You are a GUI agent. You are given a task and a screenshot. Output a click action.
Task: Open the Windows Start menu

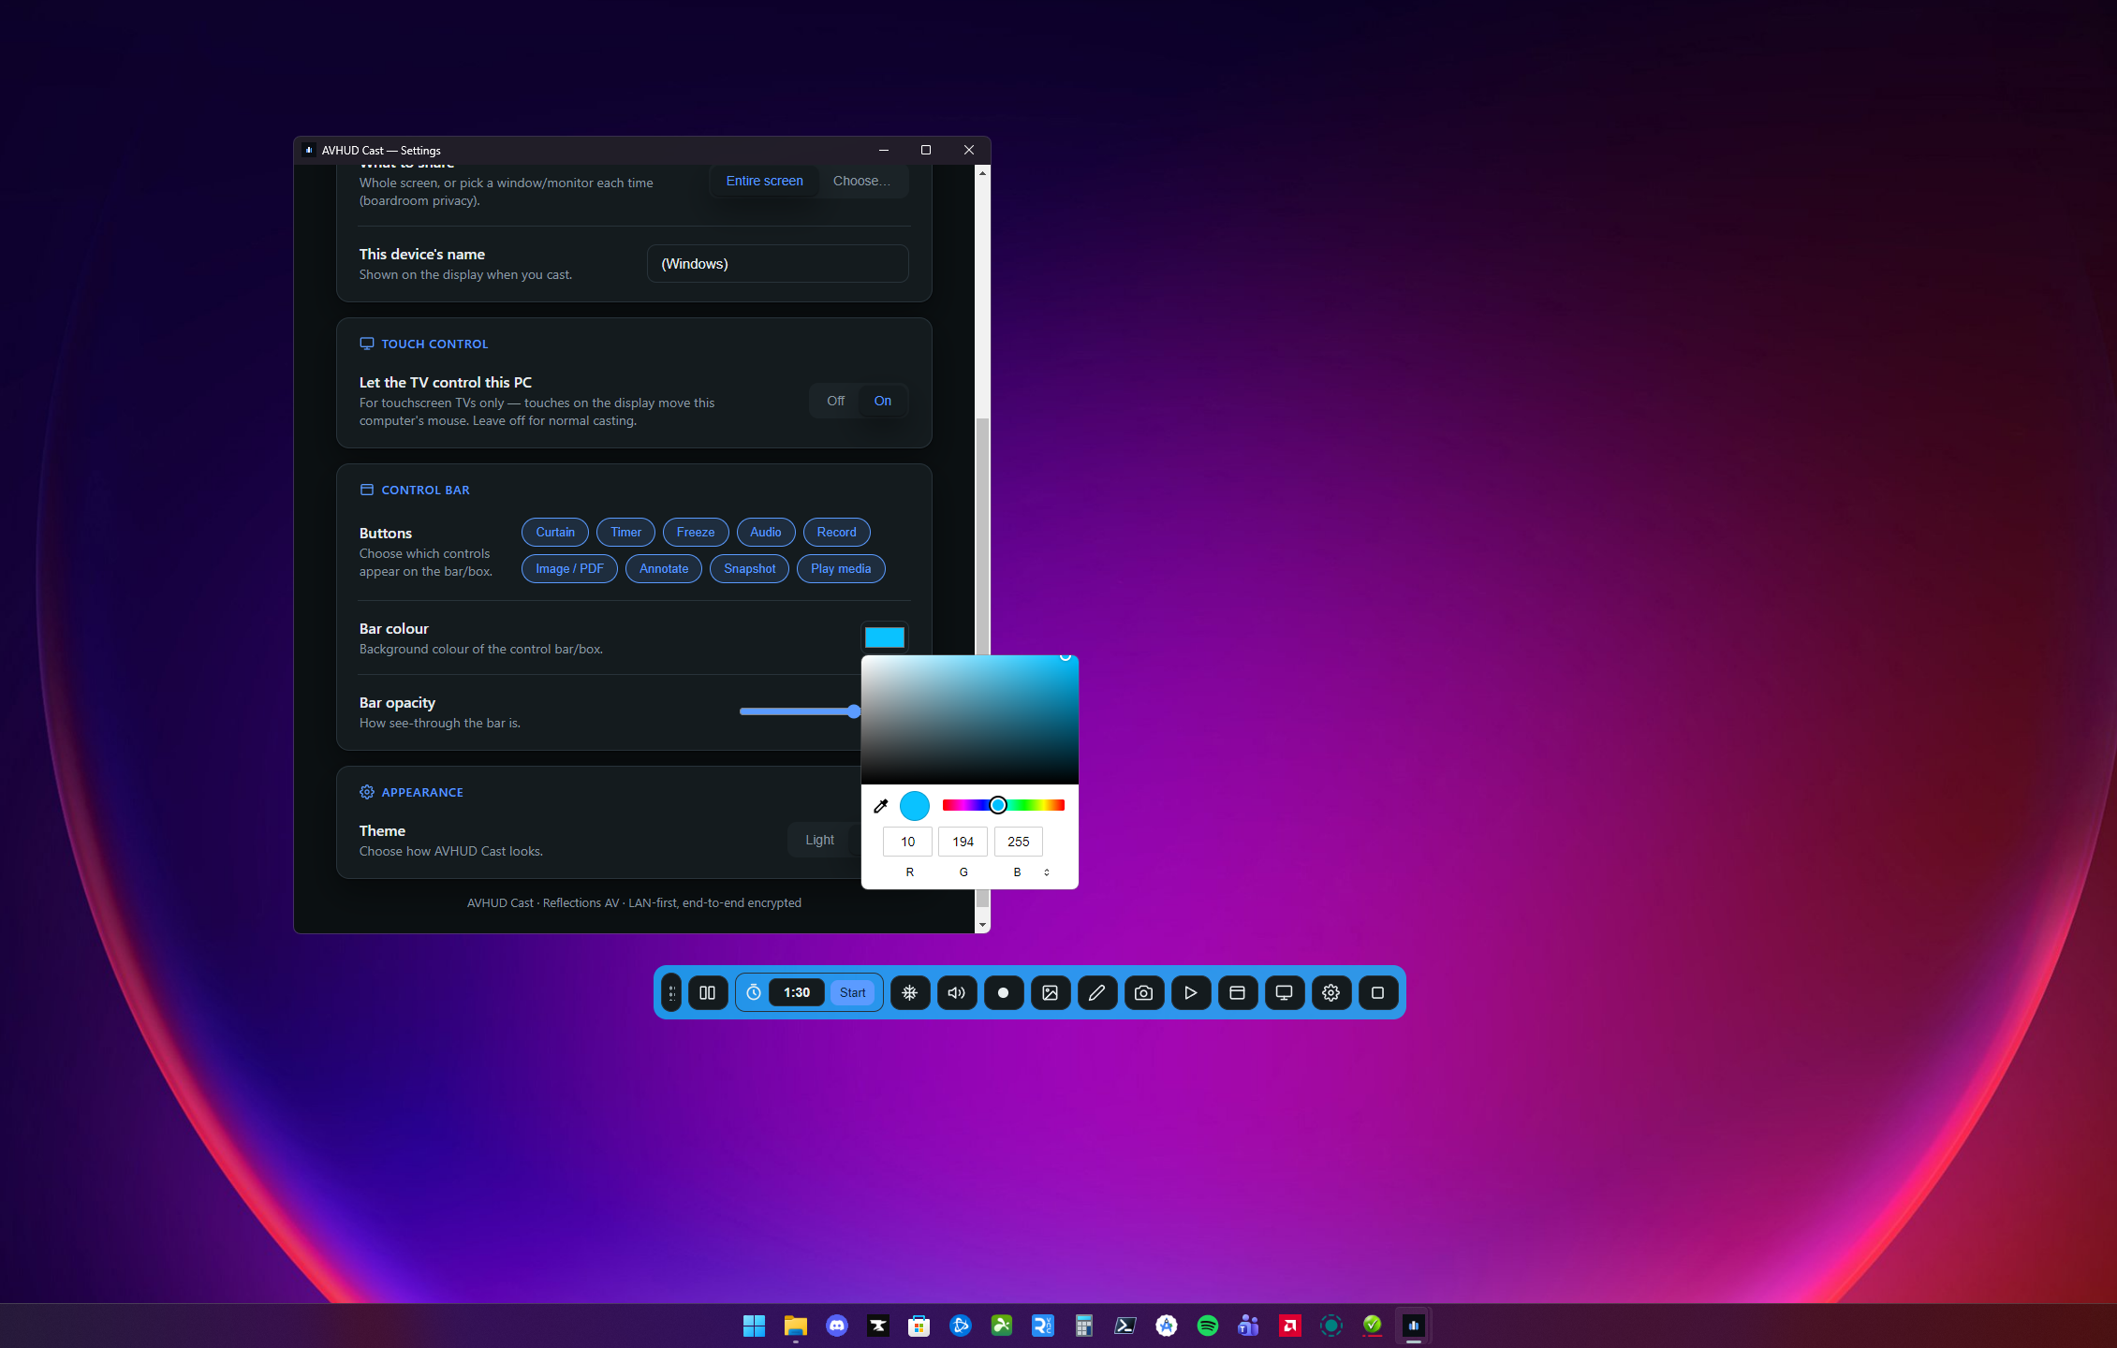(x=754, y=1326)
